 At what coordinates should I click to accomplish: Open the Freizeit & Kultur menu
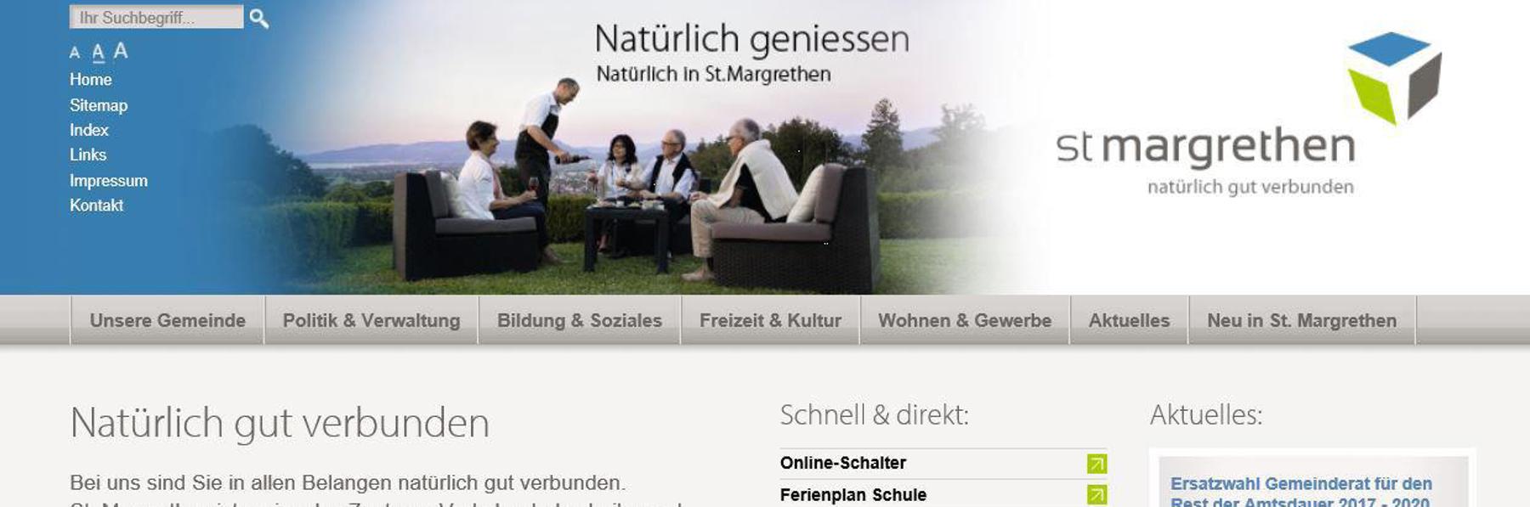(x=770, y=320)
